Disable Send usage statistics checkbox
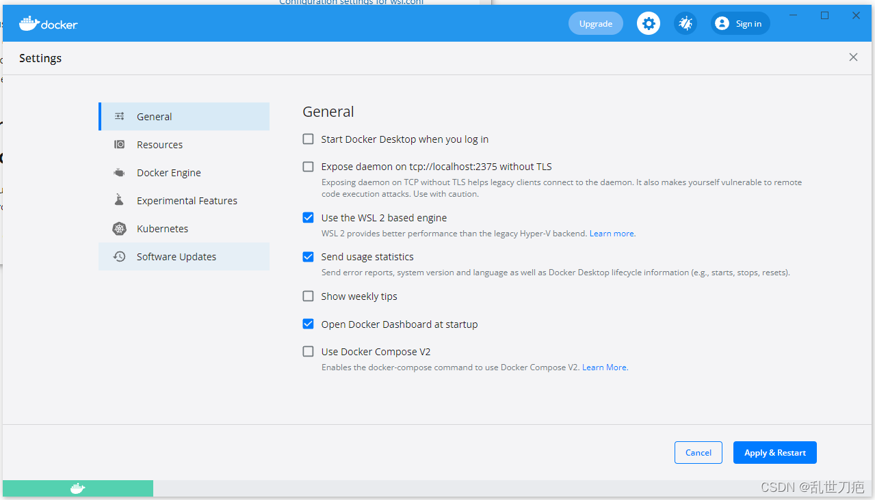The image size is (875, 500). (309, 257)
